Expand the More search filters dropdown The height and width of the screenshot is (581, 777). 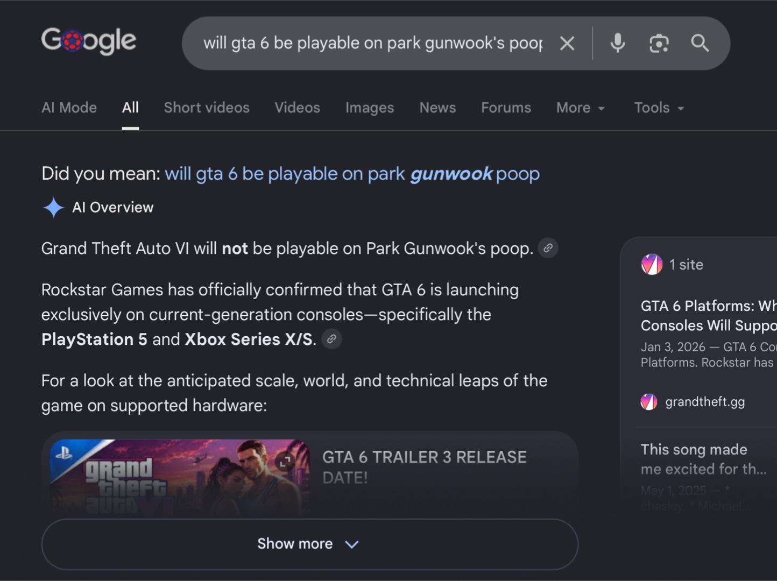581,108
